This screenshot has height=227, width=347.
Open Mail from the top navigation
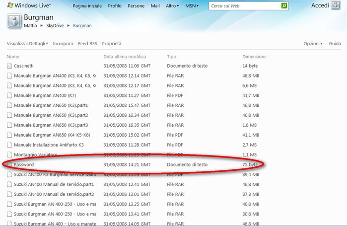(155, 6)
